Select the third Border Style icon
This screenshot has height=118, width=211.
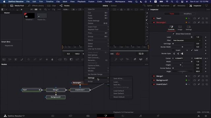tap(182, 54)
